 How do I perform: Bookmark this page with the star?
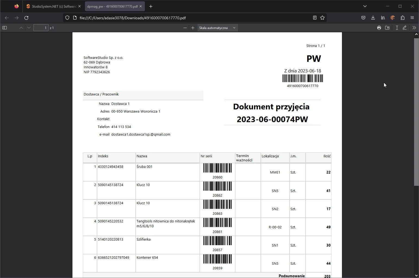point(322,18)
